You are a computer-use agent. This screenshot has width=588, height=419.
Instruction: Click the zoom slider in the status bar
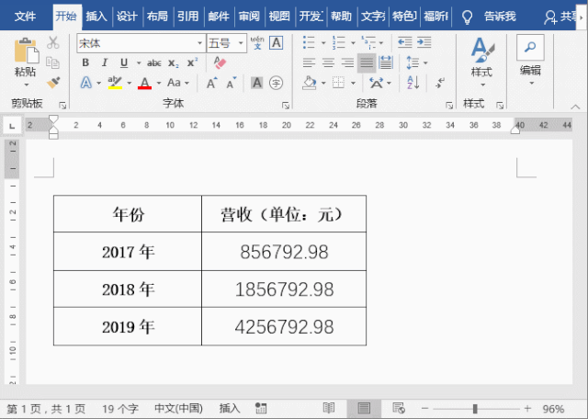(475, 408)
